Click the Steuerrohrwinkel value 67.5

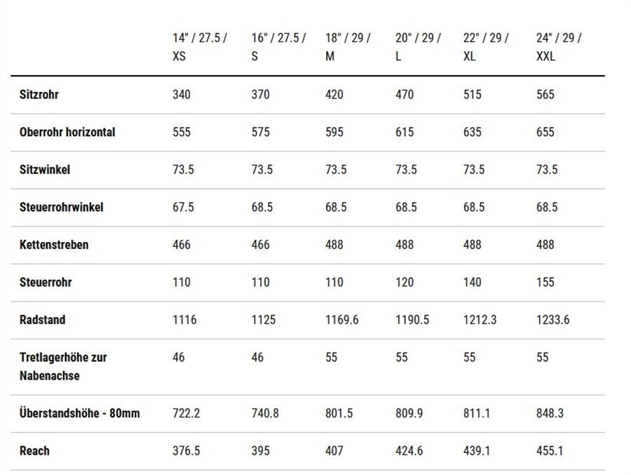[x=183, y=207]
